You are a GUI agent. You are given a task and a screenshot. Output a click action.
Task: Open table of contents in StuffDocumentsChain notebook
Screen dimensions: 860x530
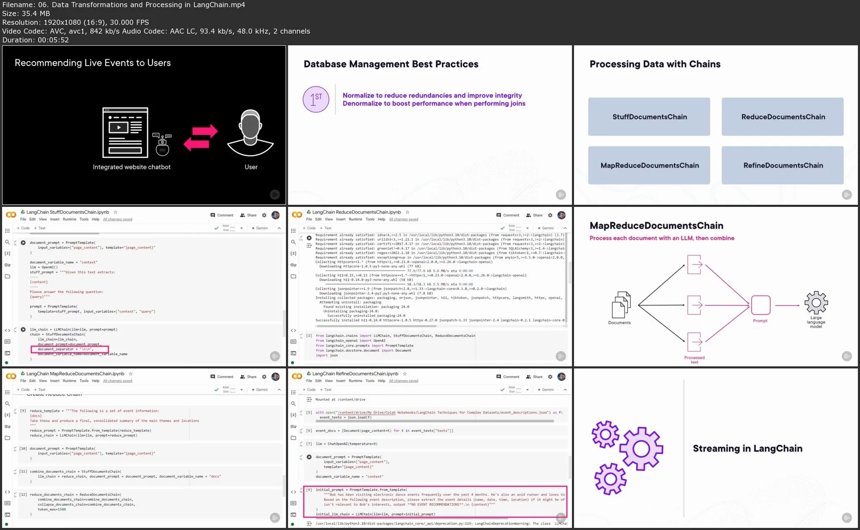pos(7,231)
